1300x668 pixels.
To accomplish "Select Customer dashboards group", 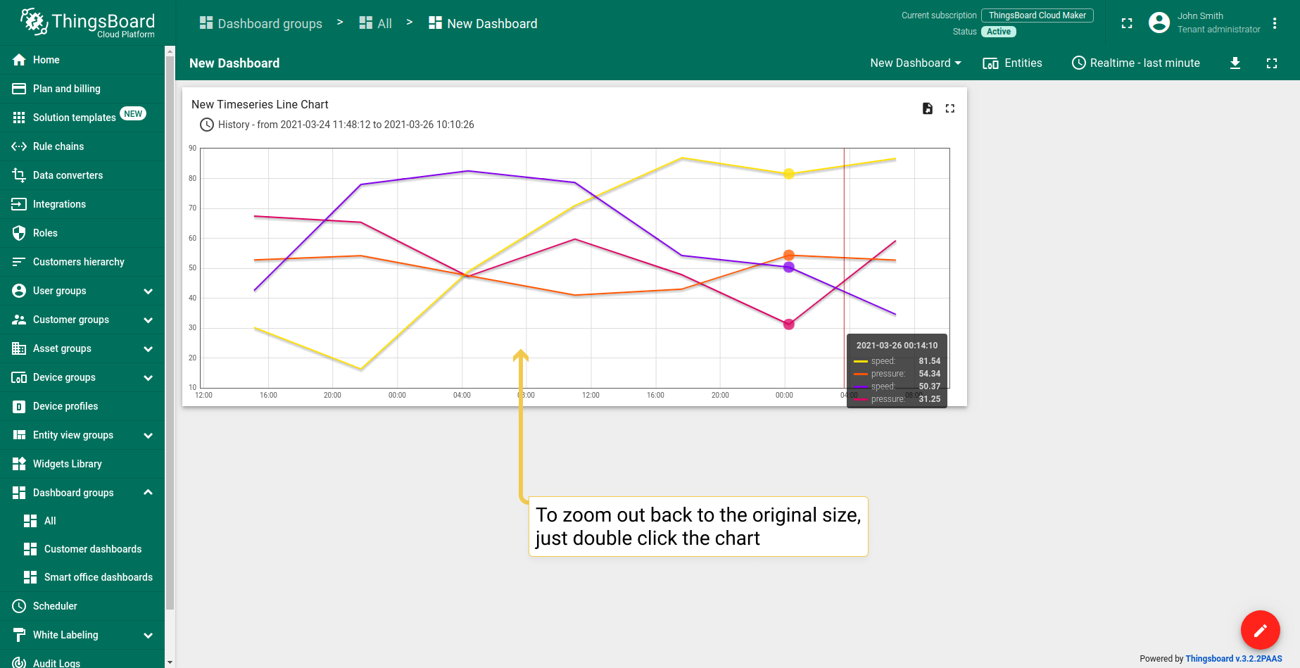I will click(82, 549).
